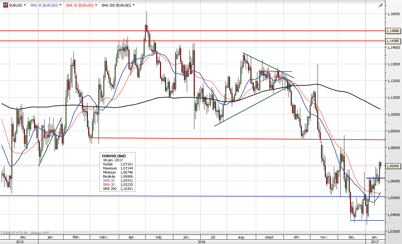Click the máj. month label on time axis
The height and width of the screenshot is (244, 402).
pyautogui.click(x=159, y=237)
